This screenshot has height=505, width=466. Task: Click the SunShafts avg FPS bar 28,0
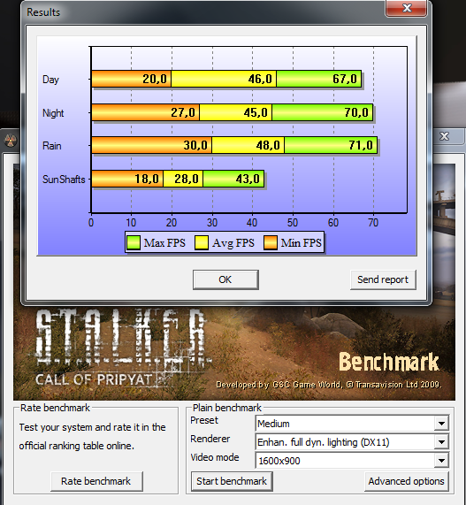click(183, 179)
